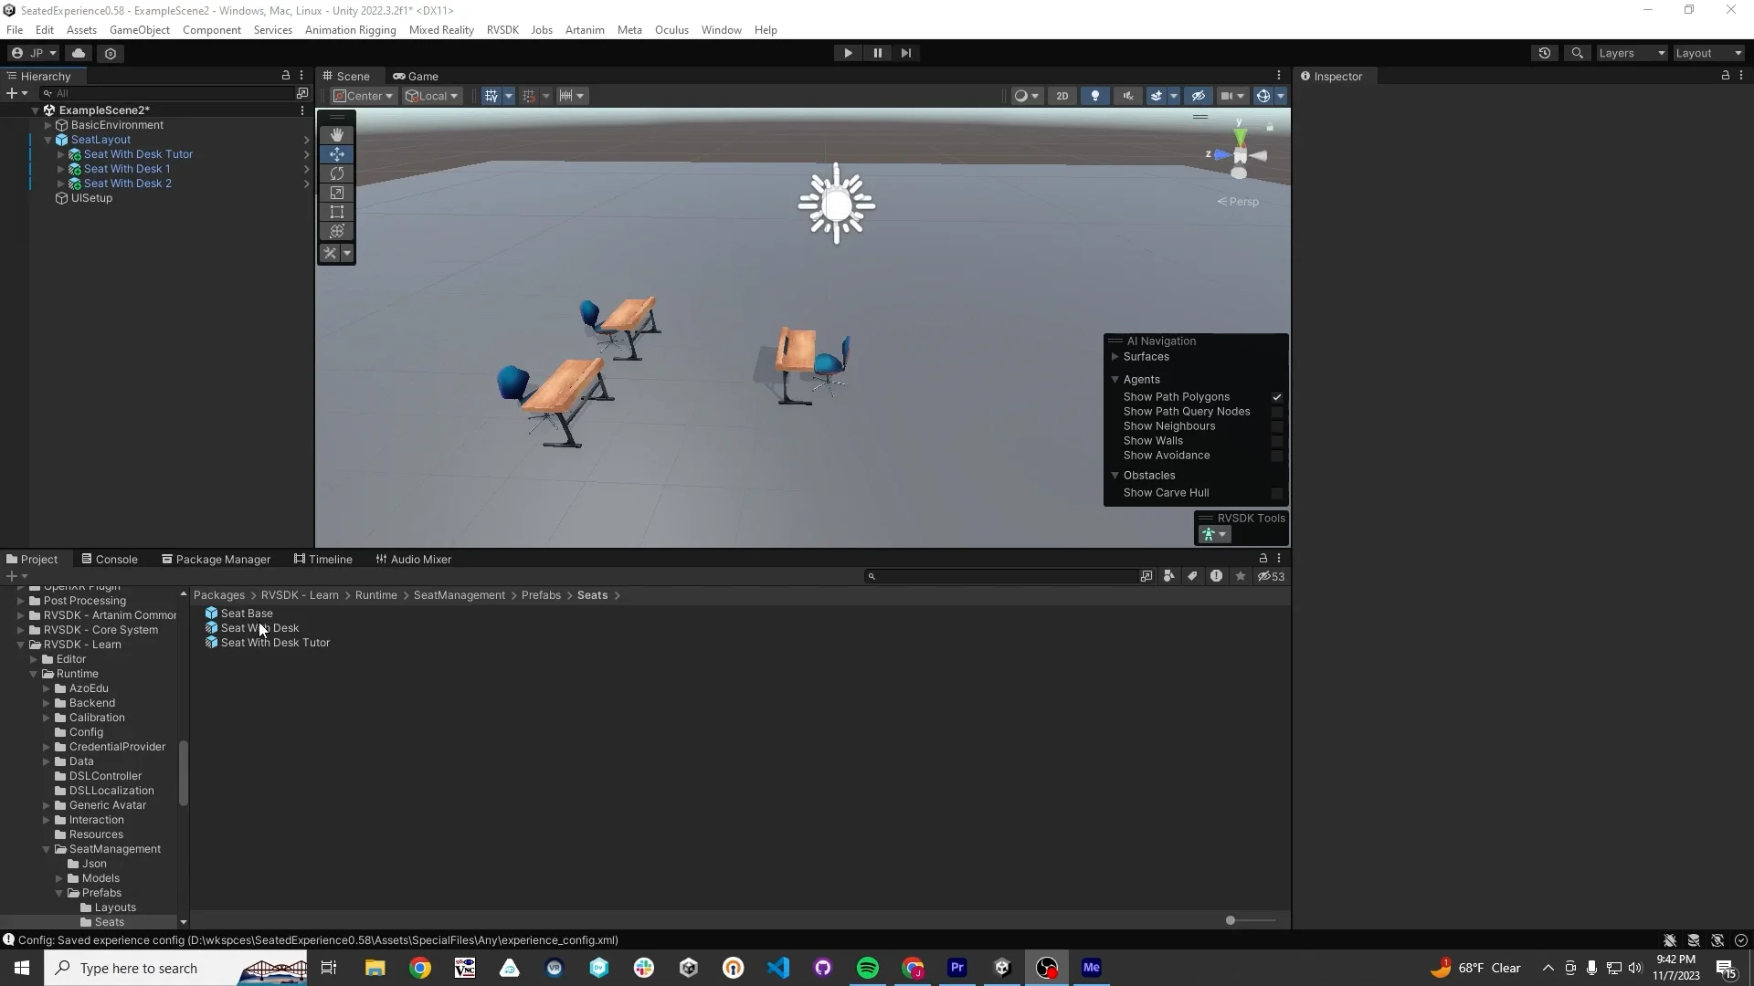Open the Local handle rotation dropdown
1754x986 pixels.
[x=432, y=96]
